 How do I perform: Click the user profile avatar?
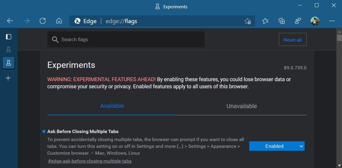pyautogui.click(x=315, y=21)
